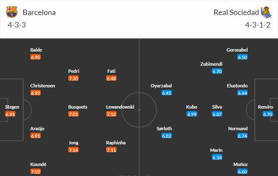The image size is (278, 176).
Task: Click Kubo's 6.99 rating badge
Action: [x=192, y=114]
